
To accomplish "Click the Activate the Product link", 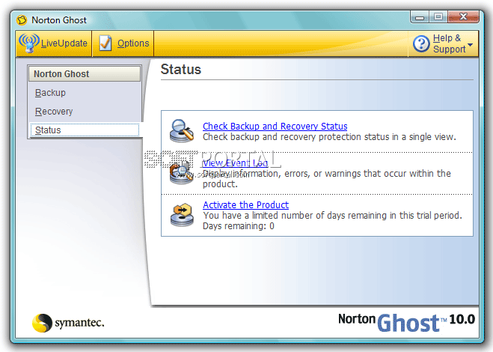I will click(245, 205).
